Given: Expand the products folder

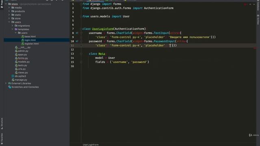Looking at the screenshot, I should pyautogui.click(x=9, y=11).
